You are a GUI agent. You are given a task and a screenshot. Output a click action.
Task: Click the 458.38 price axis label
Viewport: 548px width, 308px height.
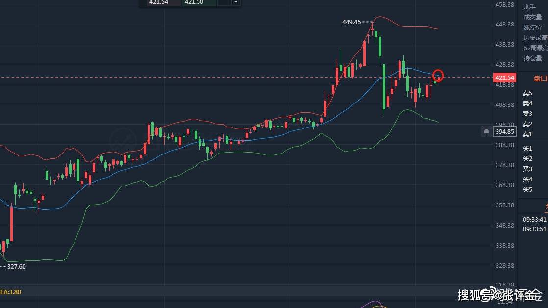(x=505, y=4)
